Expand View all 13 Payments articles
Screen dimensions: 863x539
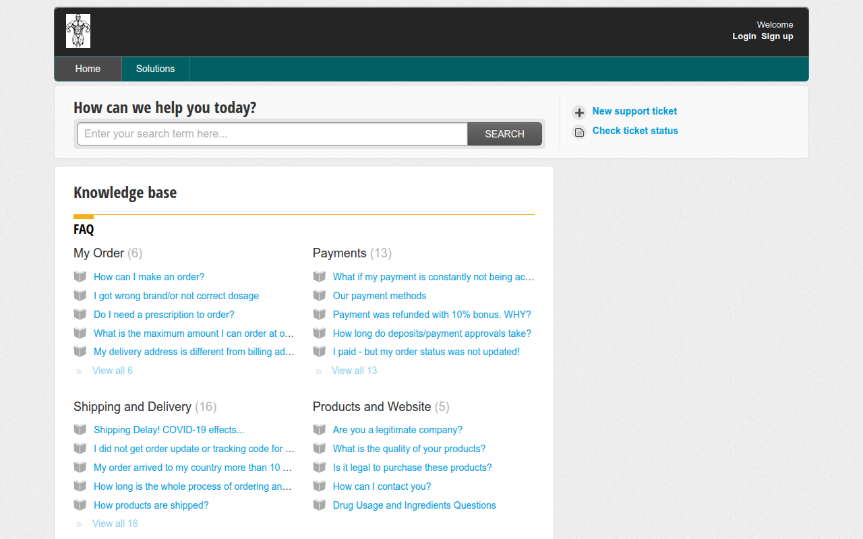(x=355, y=371)
